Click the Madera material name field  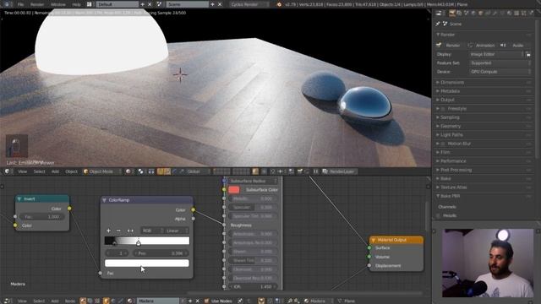pos(158,301)
